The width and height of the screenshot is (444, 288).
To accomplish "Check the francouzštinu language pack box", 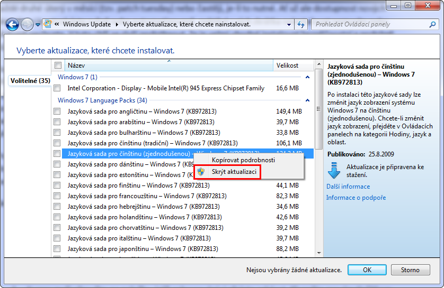I will click(57, 196).
